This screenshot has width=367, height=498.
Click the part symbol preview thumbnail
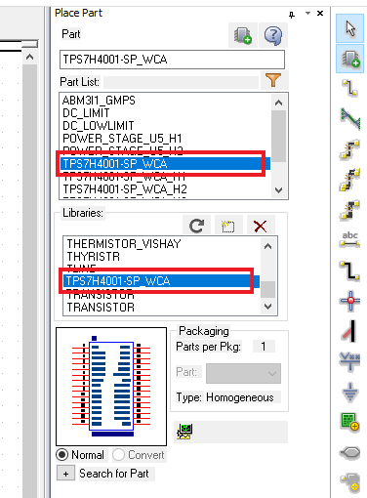pos(111,387)
